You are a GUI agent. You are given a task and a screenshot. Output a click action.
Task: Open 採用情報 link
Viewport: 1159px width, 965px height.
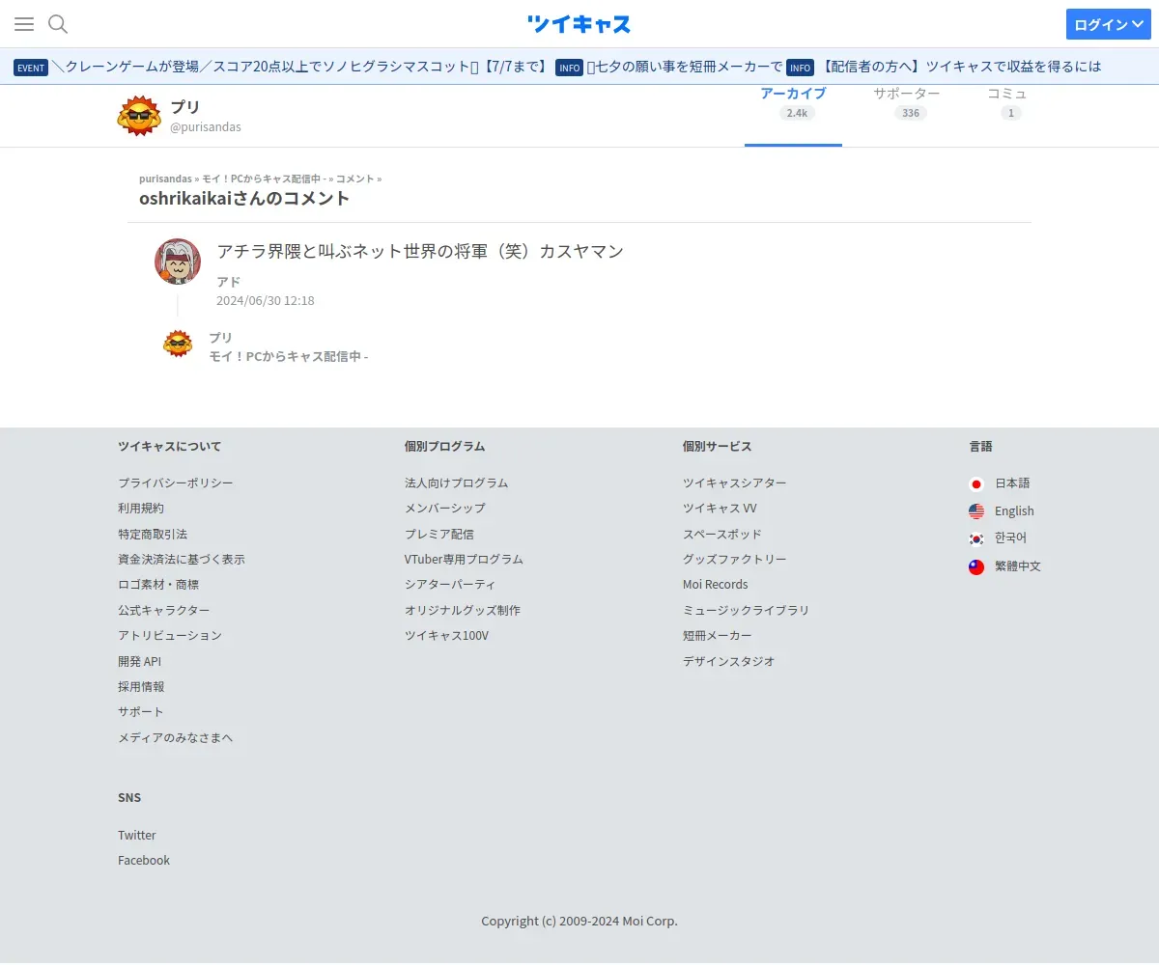(x=141, y=686)
